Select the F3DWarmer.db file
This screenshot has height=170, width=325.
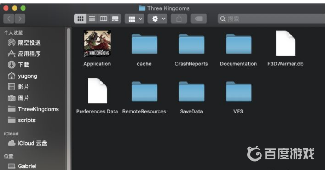pyautogui.click(x=286, y=43)
